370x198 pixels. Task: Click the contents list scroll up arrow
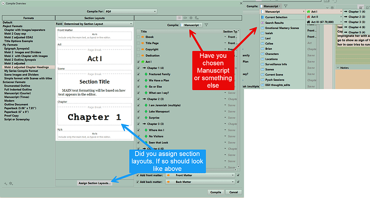(238, 31)
